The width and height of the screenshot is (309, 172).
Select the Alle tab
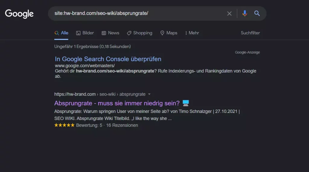click(x=62, y=33)
